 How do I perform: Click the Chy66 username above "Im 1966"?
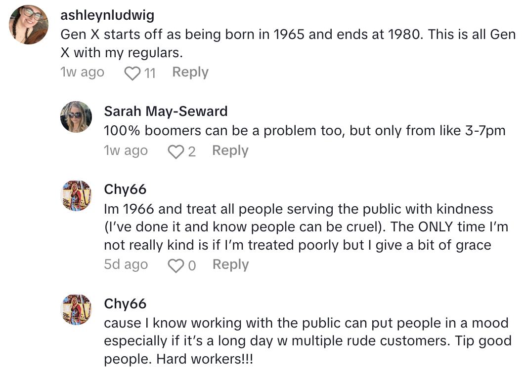125,189
